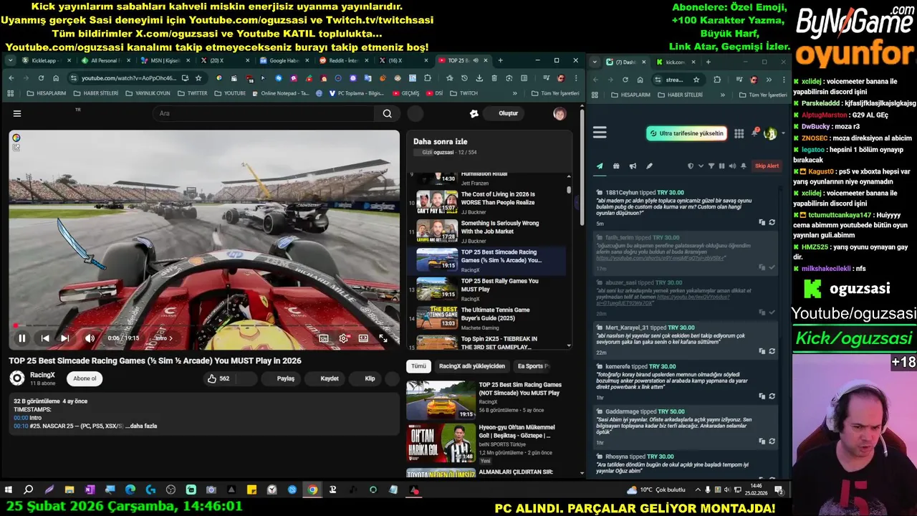The height and width of the screenshot is (516, 917).
Task: Skip to the previous video in playlist
Action: pos(45,338)
